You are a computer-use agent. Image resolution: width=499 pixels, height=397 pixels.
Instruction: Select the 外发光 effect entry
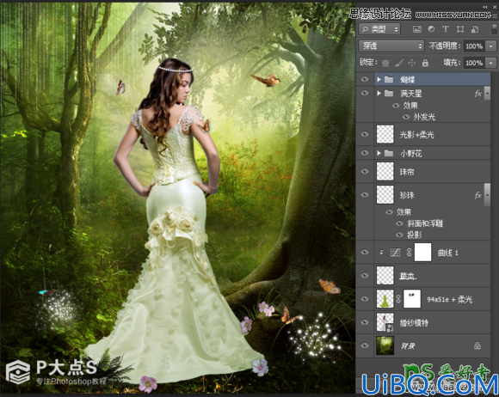(x=424, y=117)
